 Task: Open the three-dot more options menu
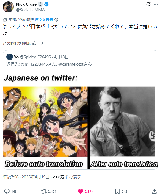[156, 4]
